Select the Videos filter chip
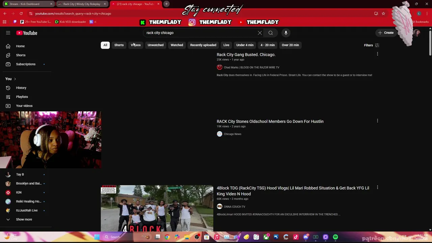 point(136,45)
